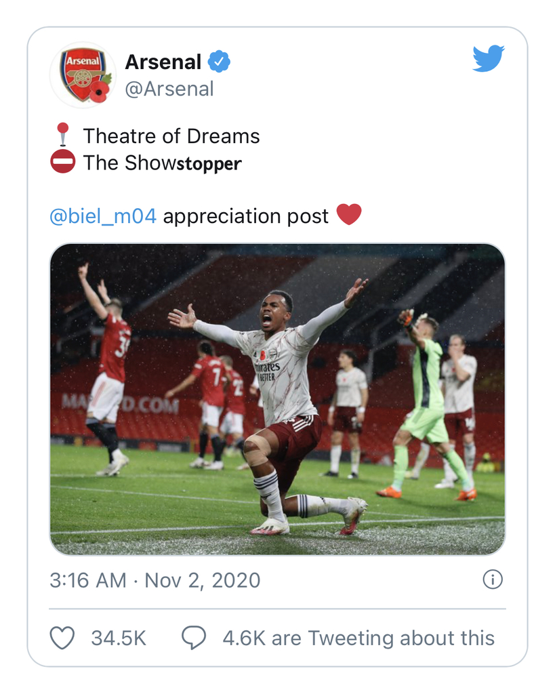Click the 34.5K likes count

tap(119, 638)
